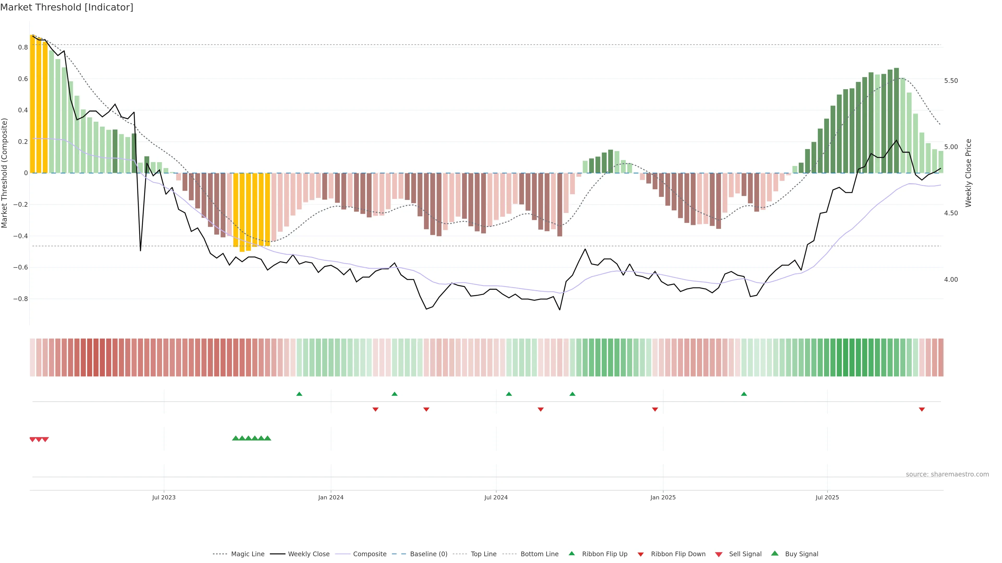Click the Jan 2025 axis label

pyautogui.click(x=663, y=497)
